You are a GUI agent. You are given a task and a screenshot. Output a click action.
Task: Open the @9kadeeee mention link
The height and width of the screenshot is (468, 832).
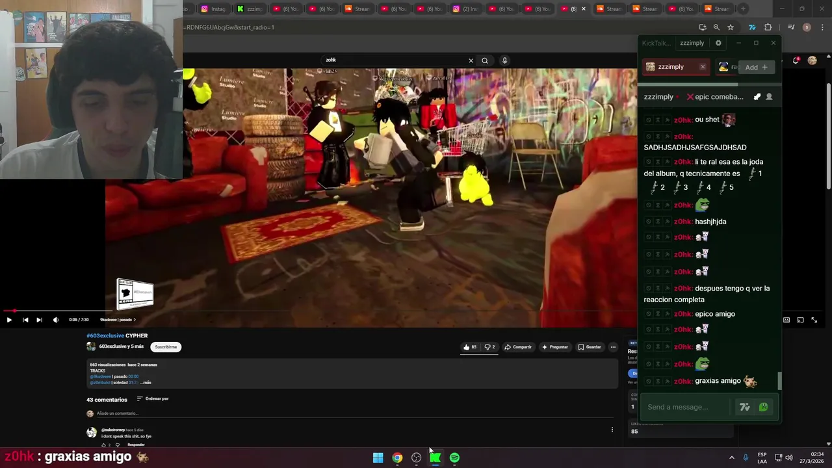tap(100, 376)
